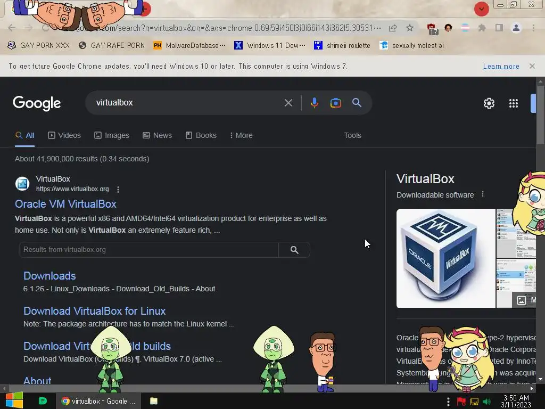Toggle Chrome's side panel icon

[499, 28]
